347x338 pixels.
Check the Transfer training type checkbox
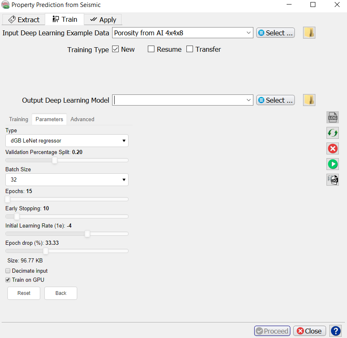pos(190,49)
